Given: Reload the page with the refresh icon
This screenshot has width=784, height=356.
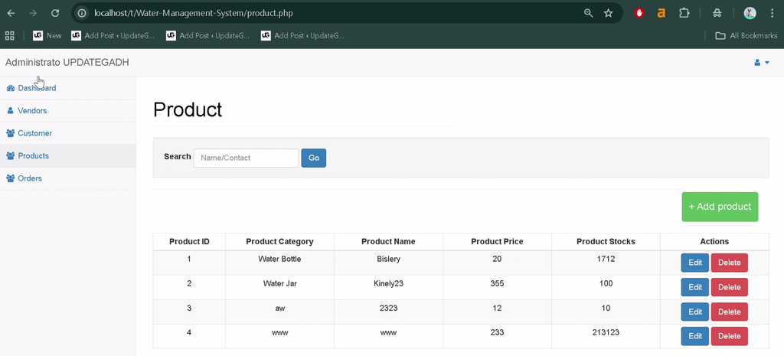Looking at the screenshot, I should 55,14.
